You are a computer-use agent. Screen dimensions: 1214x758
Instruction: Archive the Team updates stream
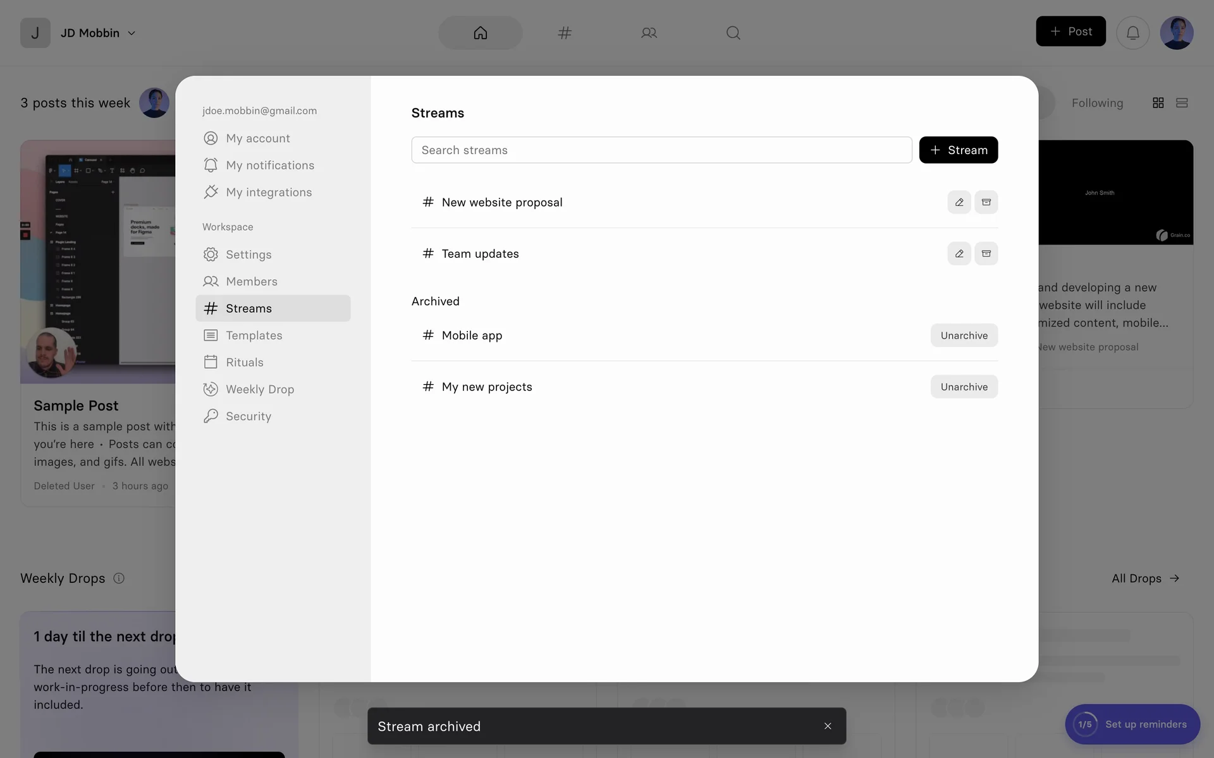[986, 253]
